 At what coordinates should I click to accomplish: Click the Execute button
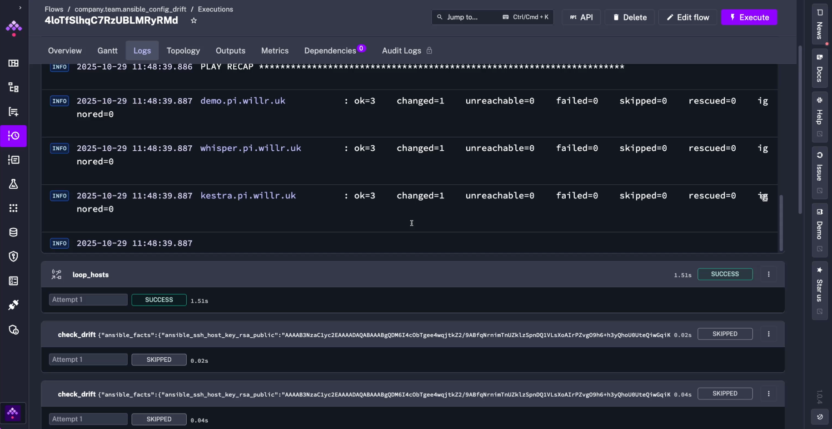(749, 17)
